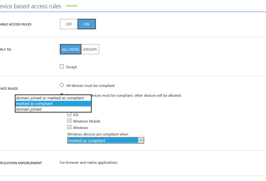Choose highlighted 'marked as compliant' list option
The image size is (266, 181).
[35, 103]
